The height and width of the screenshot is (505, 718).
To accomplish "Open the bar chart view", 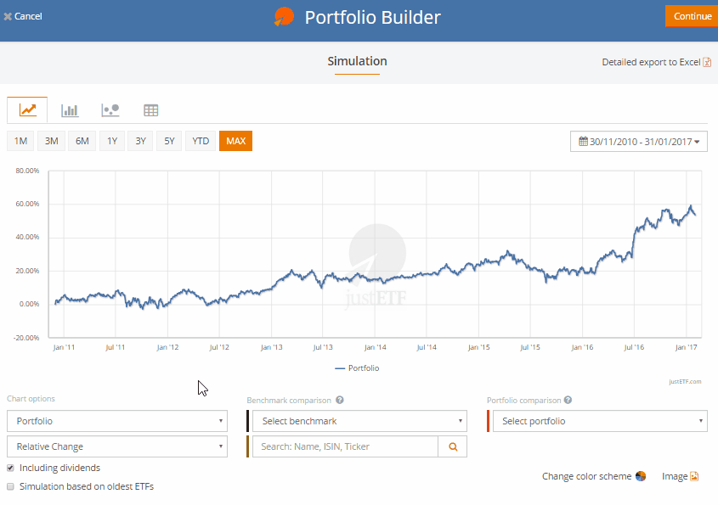I will pos(70,109).
